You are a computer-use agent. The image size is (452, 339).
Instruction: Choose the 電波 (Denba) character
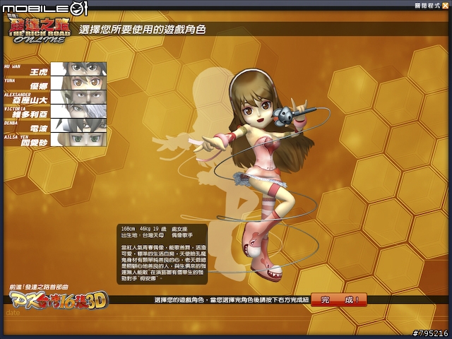[78, 126]
